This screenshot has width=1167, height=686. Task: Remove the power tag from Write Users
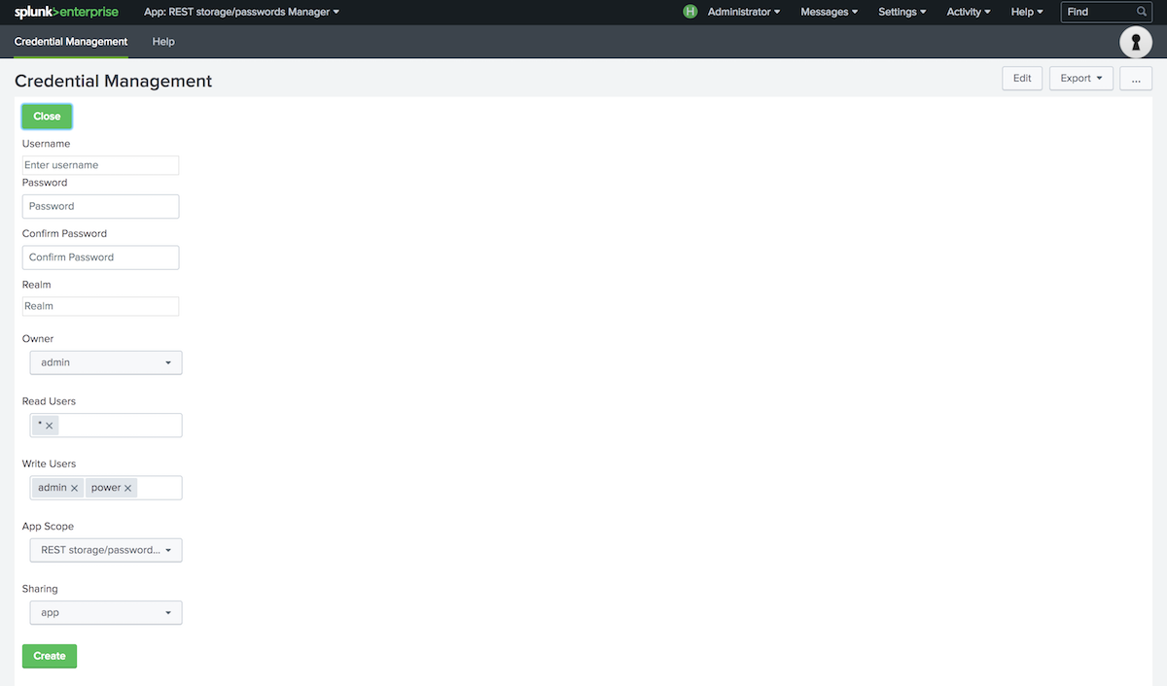[127, 488]
